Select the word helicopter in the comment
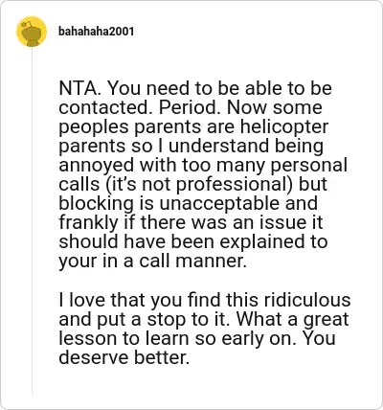The height and width of the screenshot is (410, 383). tap(284, 127)
